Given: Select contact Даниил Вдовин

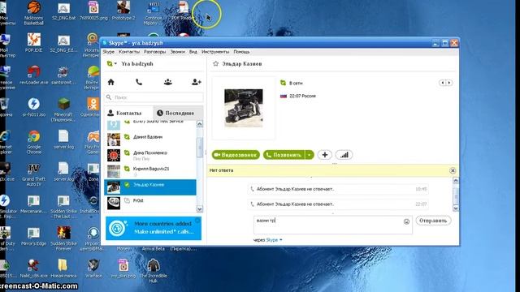Looking at the screenshot, I should (150, 140).
